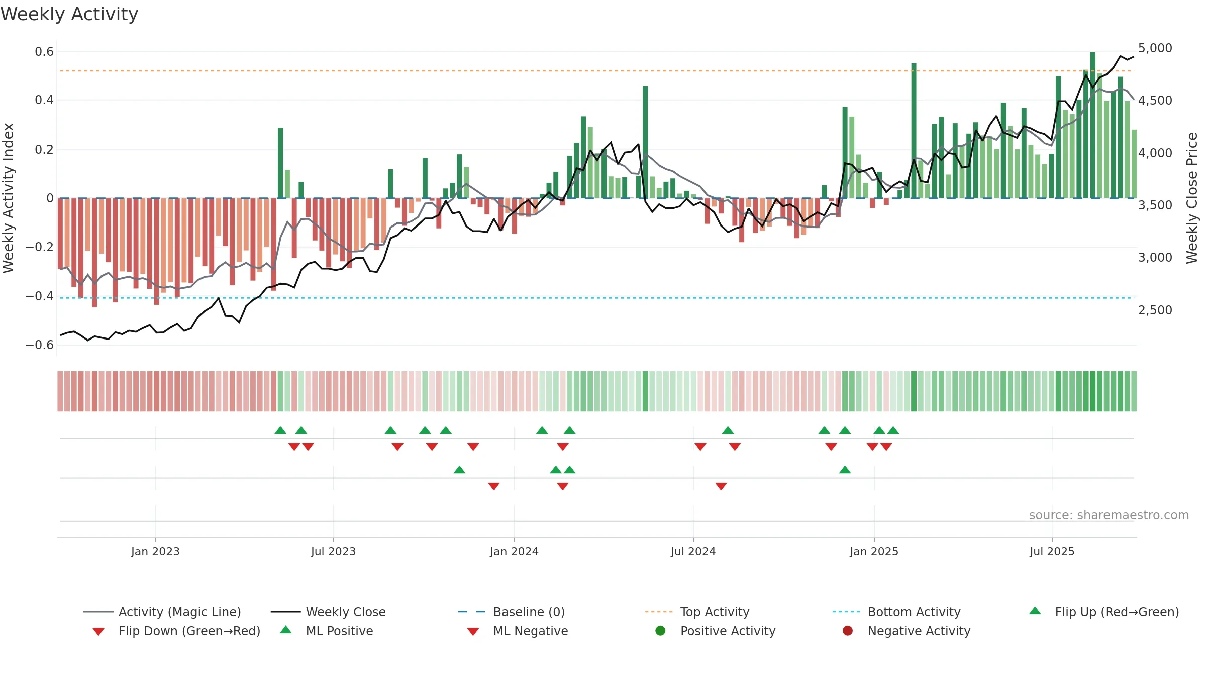Click the ML Positive marker below the heat strip's Jan 2025 area

[845, 470]
